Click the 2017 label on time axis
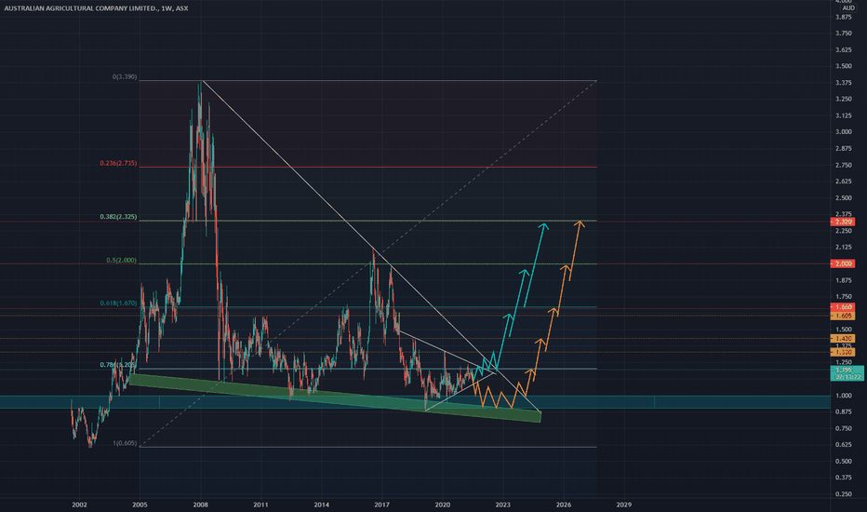The image size is (867, 512). pyautogui.click(x=381, y=505)
